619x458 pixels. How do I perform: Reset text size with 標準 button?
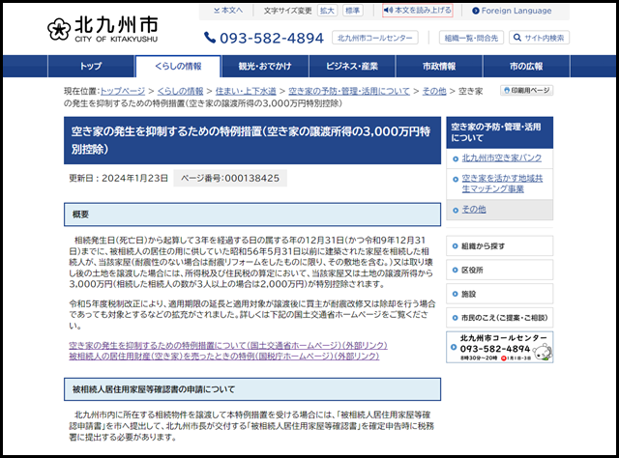point(352,11)
